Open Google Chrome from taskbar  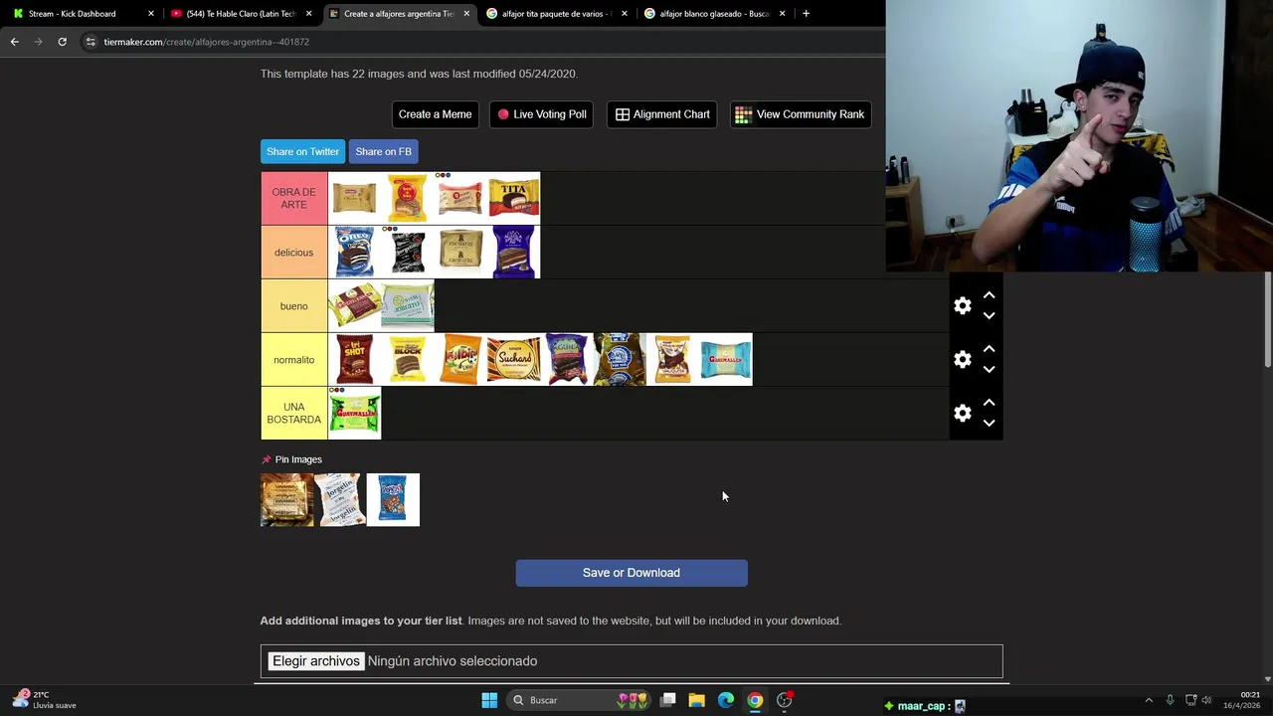(x=755, y=700)
